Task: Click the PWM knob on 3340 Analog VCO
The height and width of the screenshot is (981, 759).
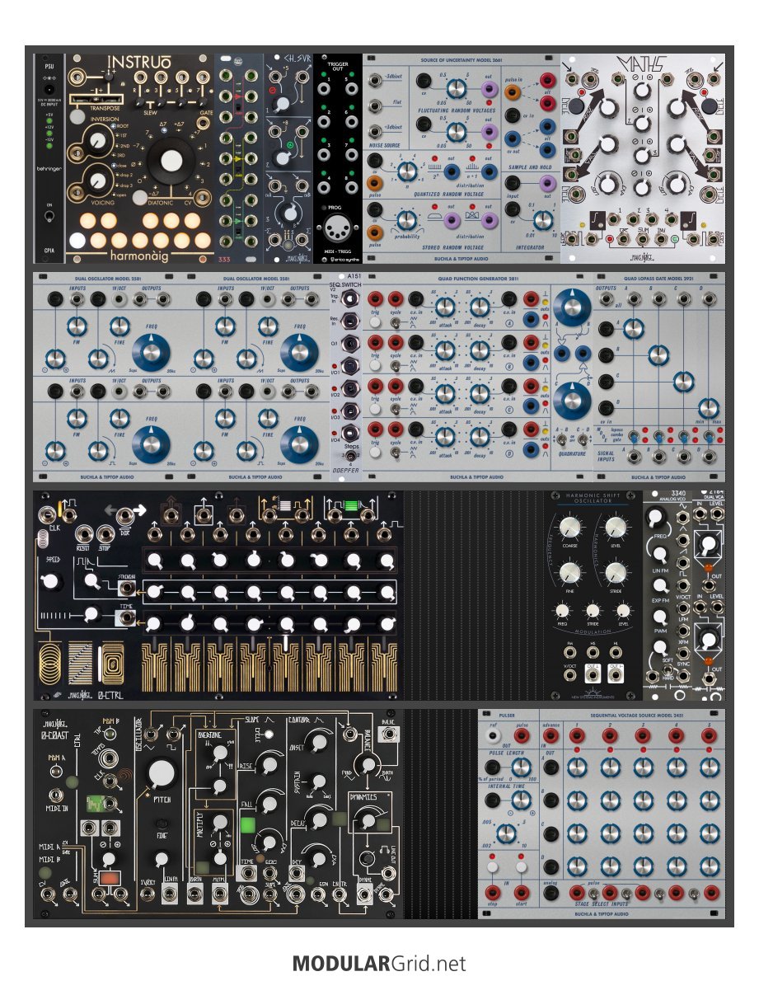Action: pos(660,617)
